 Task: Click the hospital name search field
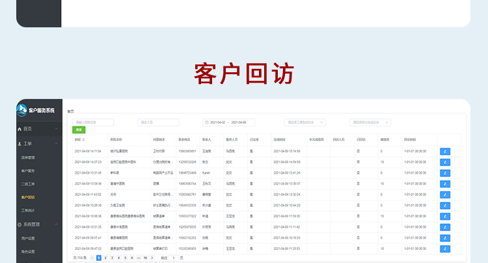(92, 122)
